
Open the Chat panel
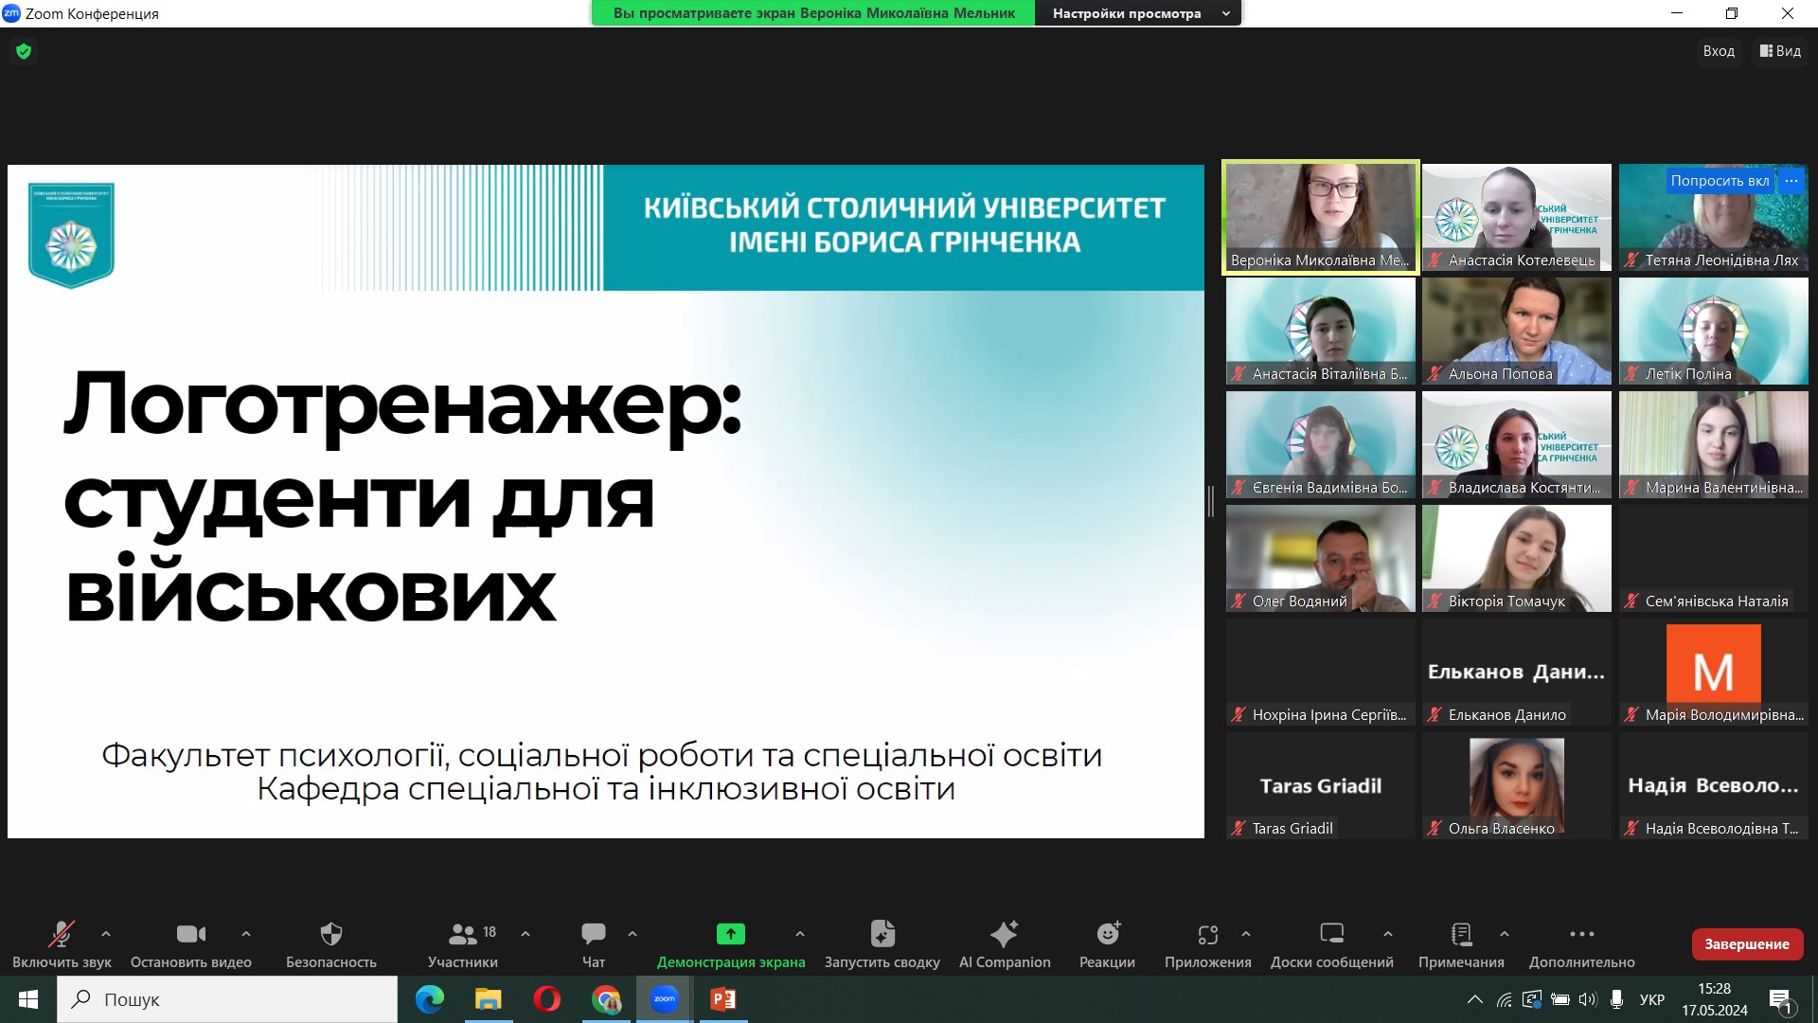coord(593,935)
